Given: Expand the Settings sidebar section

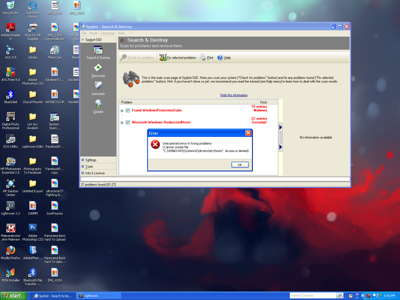Looking at the screenshot, I should tap(83, 160).
